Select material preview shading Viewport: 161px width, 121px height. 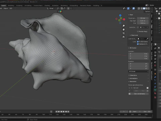coord(146,8)
